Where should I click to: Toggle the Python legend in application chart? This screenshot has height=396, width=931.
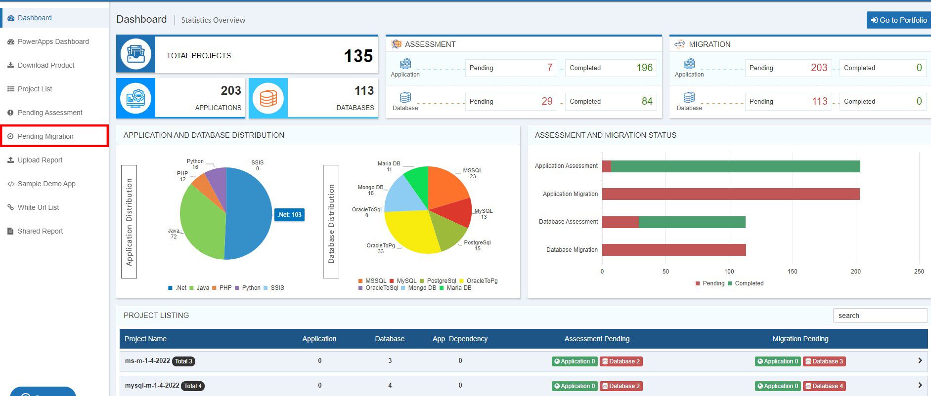[248, 288]
